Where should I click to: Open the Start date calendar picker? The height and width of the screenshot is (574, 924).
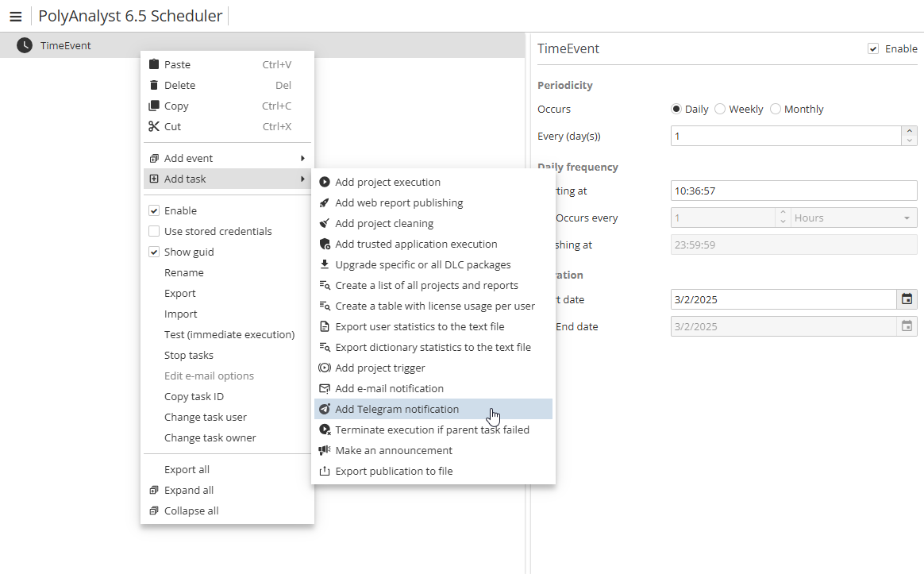click(907, 299)
